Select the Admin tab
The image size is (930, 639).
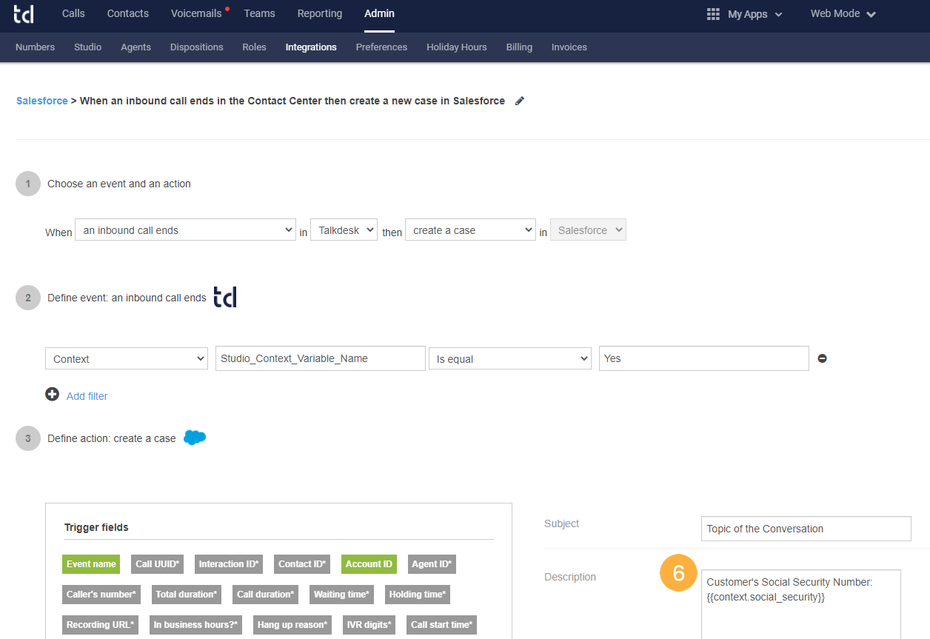[379, 14]
